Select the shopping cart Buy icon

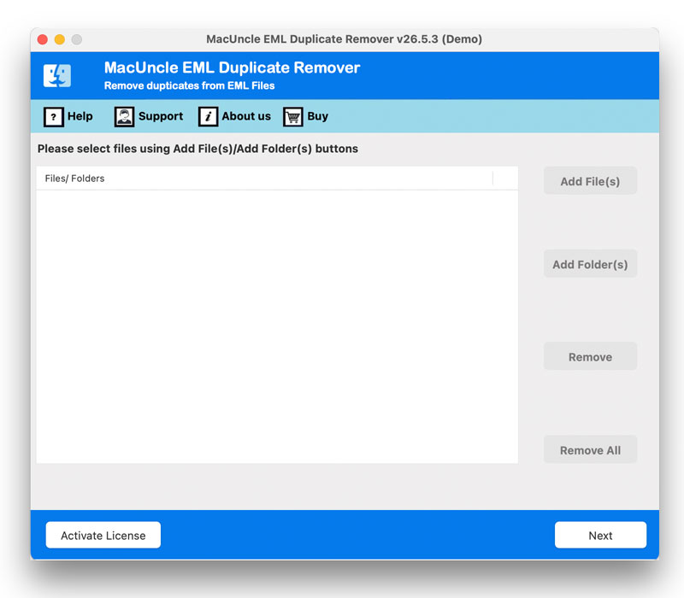293,117
